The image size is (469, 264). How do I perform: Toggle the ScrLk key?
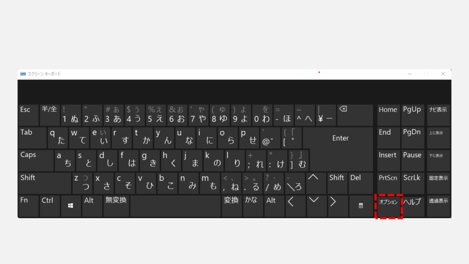coord(413,183)
